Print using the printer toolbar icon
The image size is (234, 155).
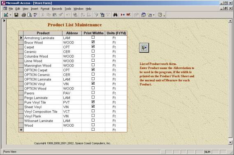[x=24, y=15]
